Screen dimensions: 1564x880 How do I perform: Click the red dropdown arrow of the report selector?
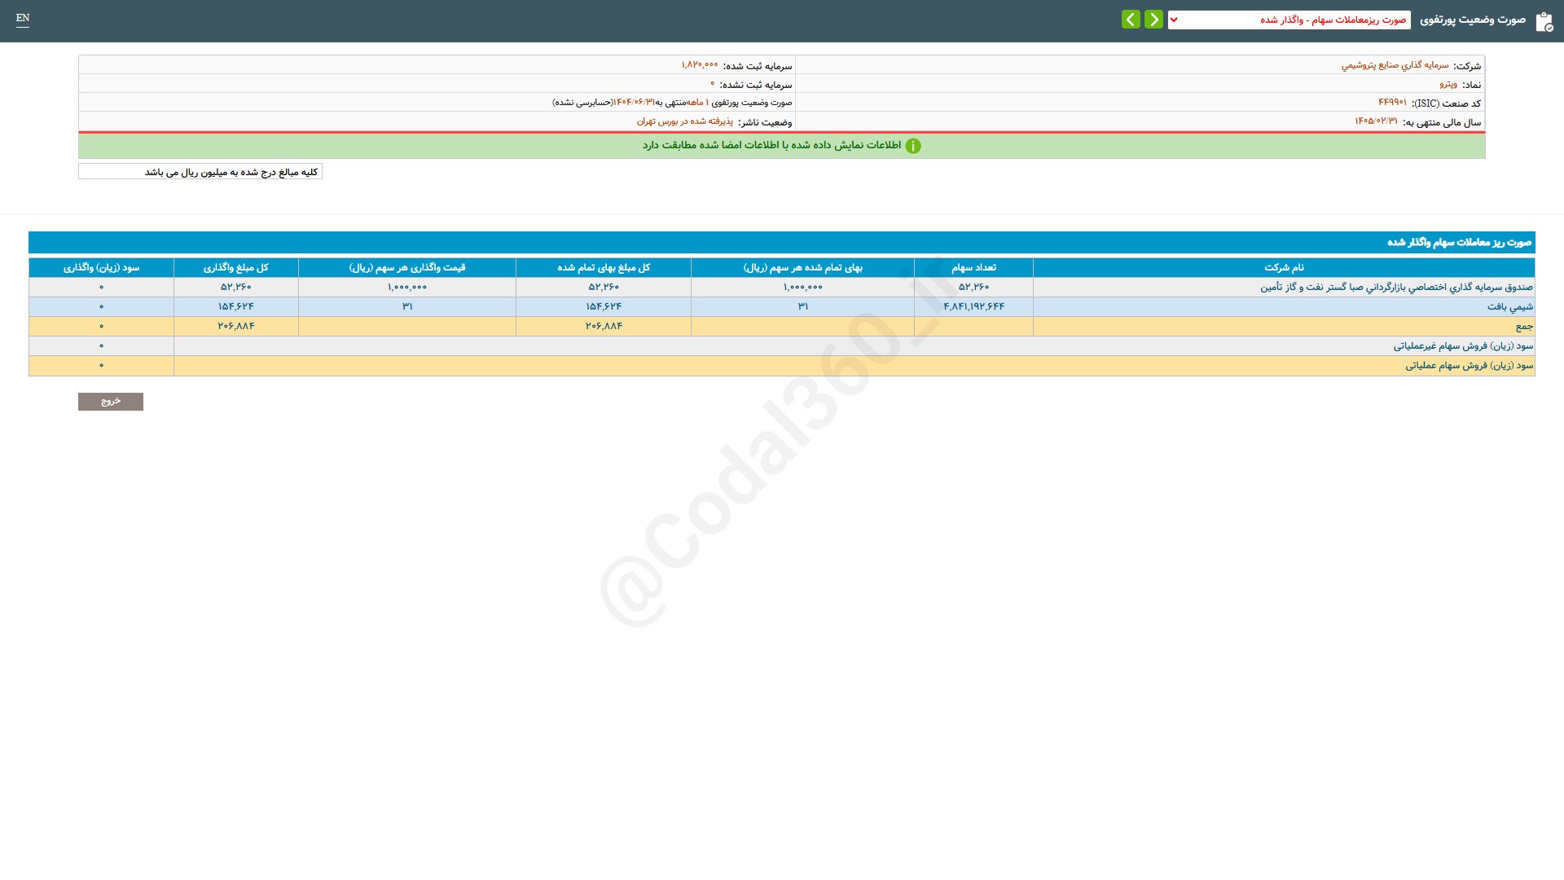click(x=1174, y=20)
